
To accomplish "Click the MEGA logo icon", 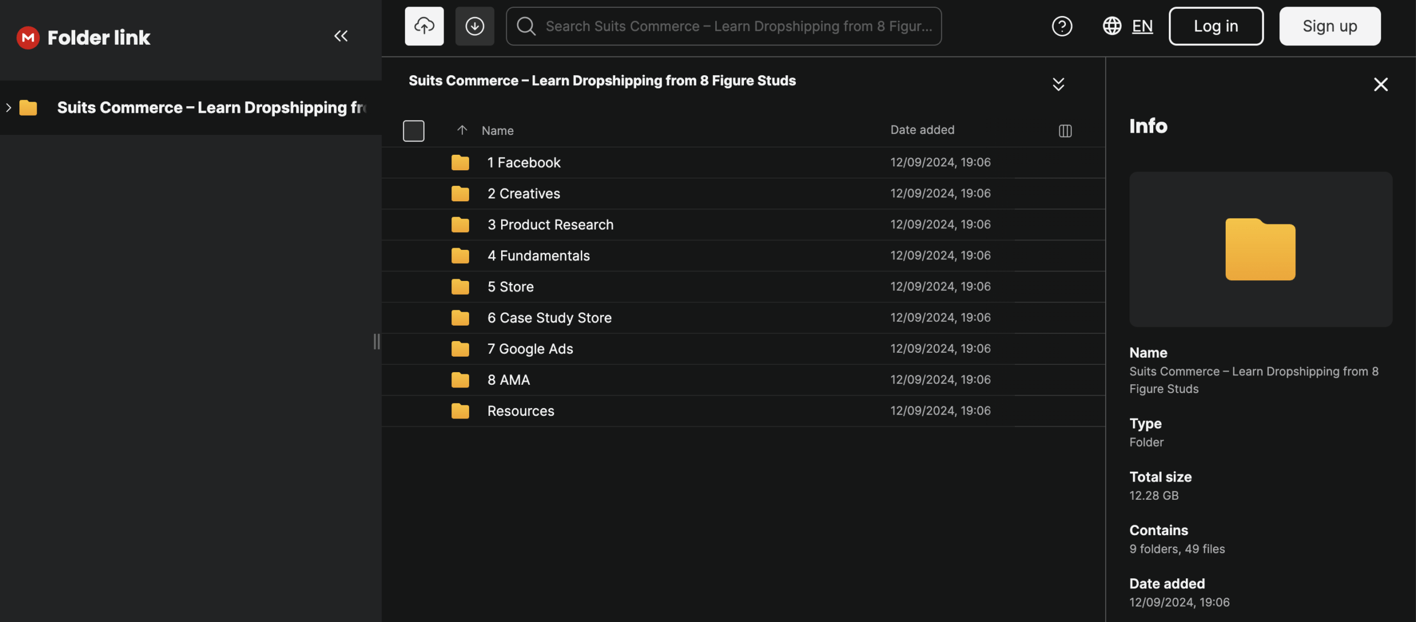I will pos(28,38).
